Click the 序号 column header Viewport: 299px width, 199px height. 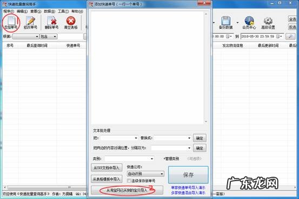click(10, 46)
